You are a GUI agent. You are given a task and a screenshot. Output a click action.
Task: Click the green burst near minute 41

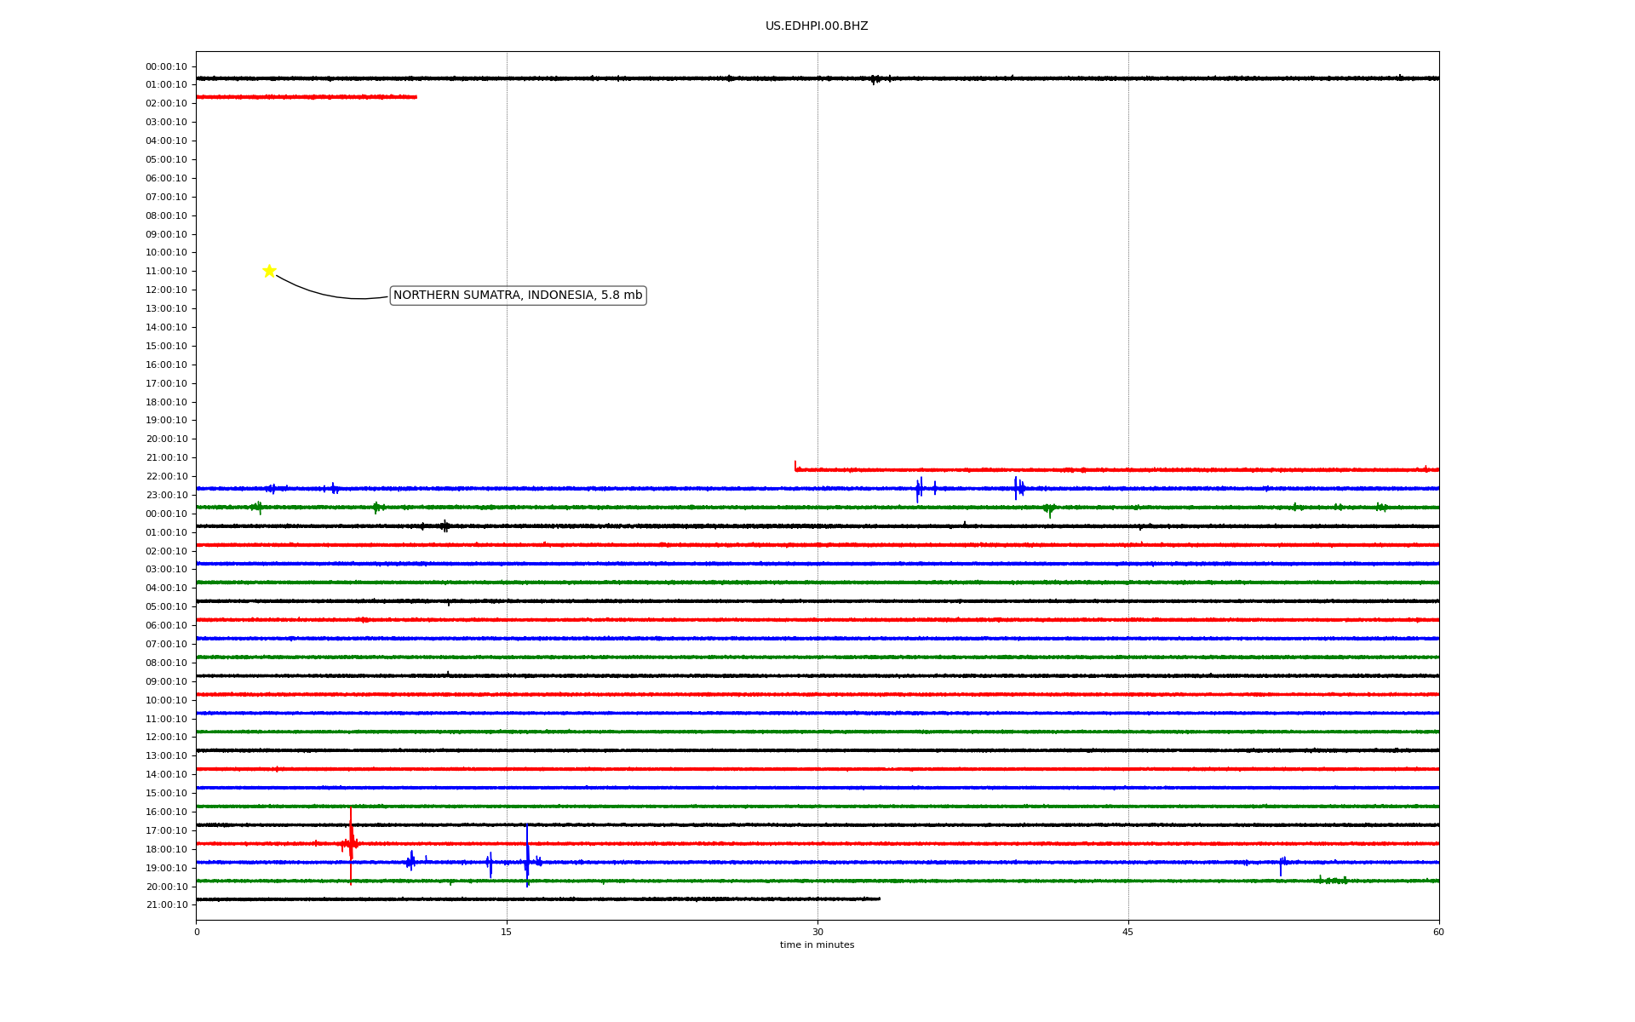pos(1049,508)
